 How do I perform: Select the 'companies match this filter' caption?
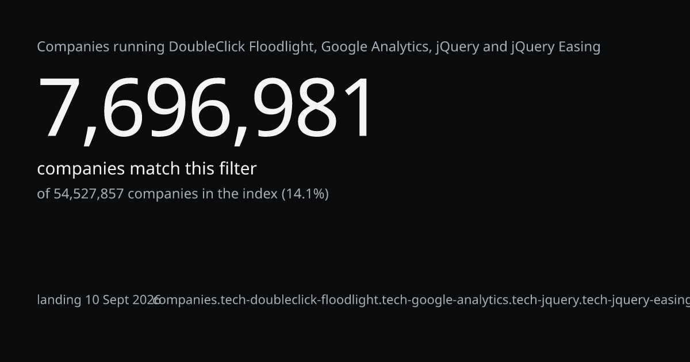[147, 169]
